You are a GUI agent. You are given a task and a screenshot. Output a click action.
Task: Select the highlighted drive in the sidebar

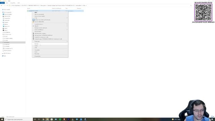point(13,43)
